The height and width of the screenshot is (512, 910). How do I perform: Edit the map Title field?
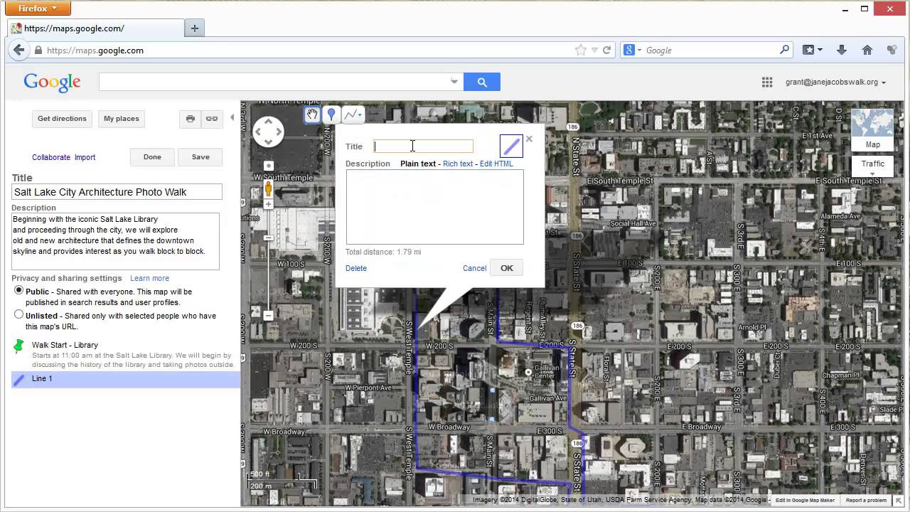coord(117,192)
